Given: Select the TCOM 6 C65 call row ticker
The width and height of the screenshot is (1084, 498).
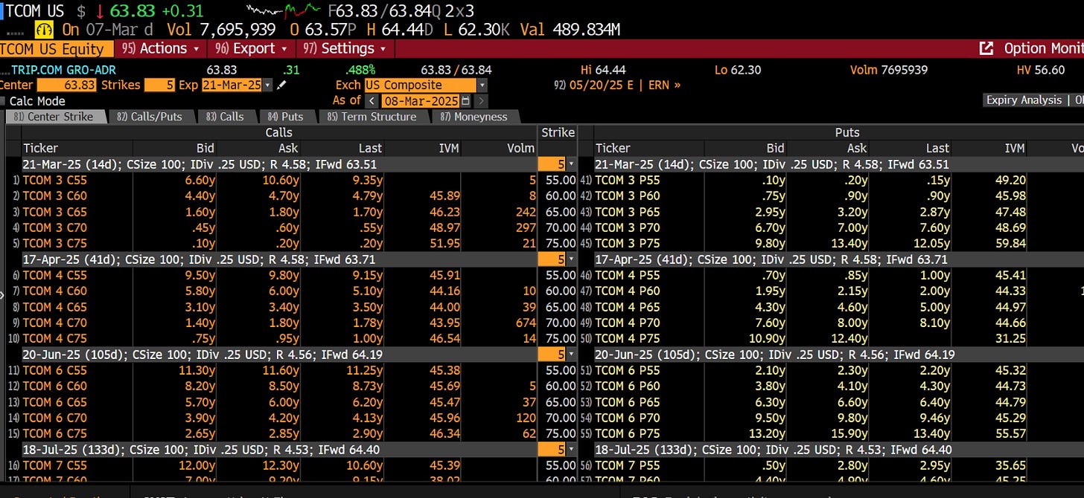Looking at the screenshot, I should (55, 402).
